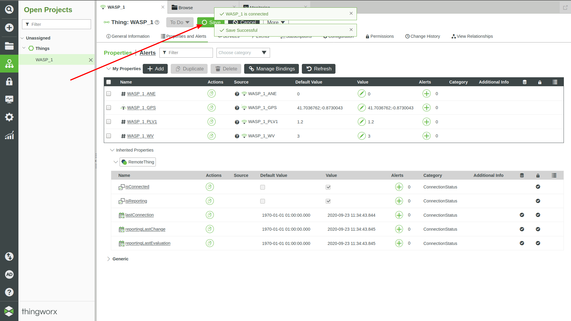Image resolution: width=571 pixels, height=321 pixels.
Task: Click the Open Projects filter field
Action: pos(57,24)
